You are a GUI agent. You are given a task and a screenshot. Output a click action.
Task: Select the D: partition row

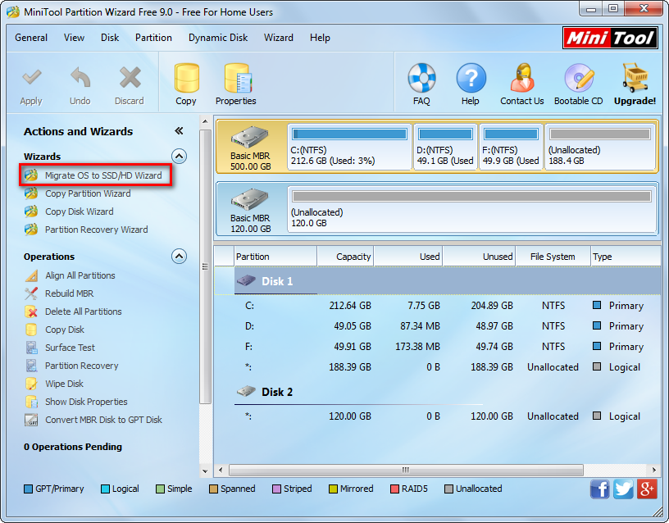pyautogui.click(x=437, y=326)
